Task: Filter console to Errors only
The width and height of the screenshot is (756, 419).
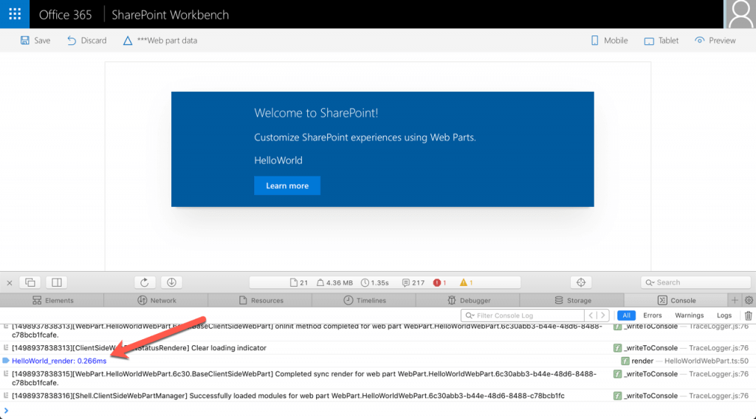Action: 653,316
